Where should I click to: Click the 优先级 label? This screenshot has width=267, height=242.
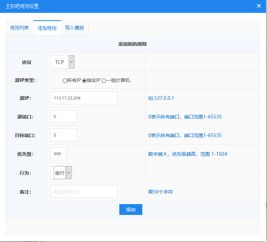coord(25,154)
